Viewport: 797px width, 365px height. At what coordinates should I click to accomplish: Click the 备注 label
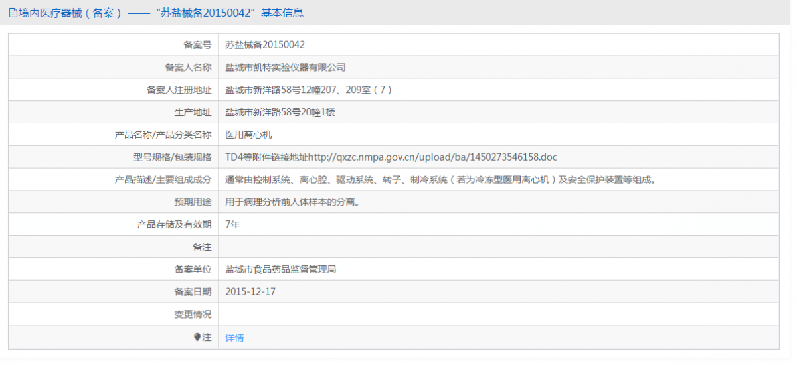202,247
